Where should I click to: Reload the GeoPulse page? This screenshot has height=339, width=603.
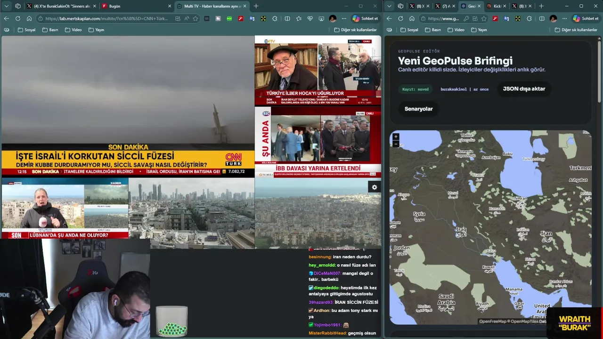pyautogui.click(x=400, y=18)
